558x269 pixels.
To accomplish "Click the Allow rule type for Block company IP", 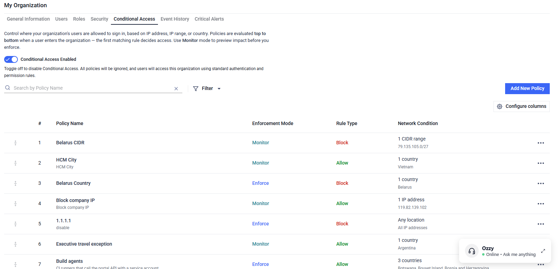I will pyautogui.click(x=342, y=203).
